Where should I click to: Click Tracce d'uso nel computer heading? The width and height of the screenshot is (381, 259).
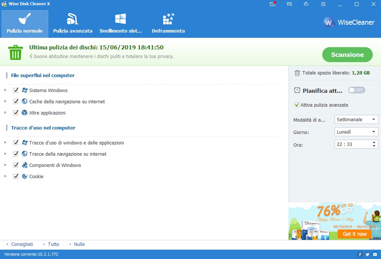pyautogui.click(x=43, y=128)
